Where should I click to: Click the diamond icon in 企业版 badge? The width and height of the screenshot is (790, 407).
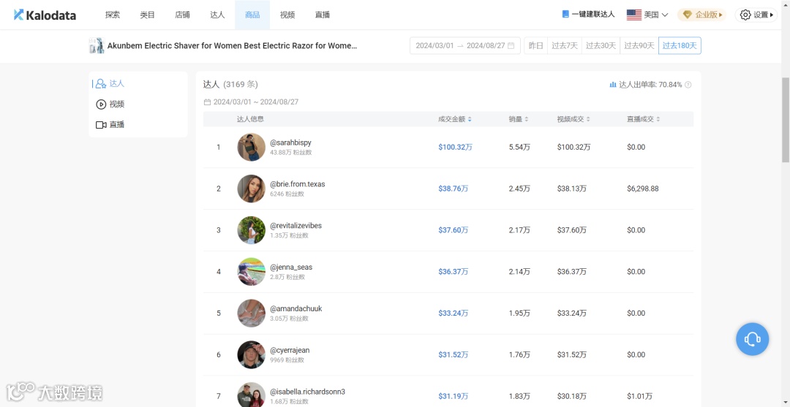(687, 15)
